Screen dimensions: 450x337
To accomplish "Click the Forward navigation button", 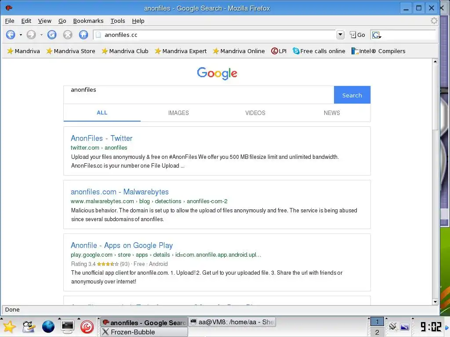I will tap(31, 35).
